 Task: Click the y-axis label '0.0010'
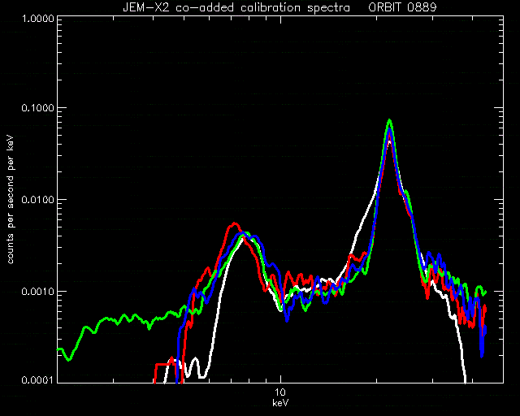point(37,291)
